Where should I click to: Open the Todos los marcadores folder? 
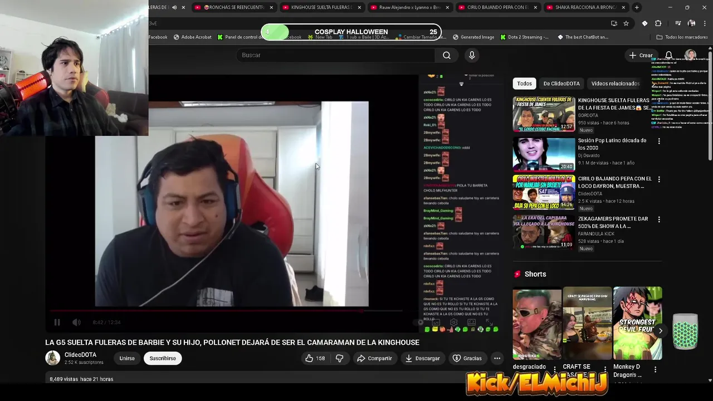pyautogui.click(x=682, y=37)
